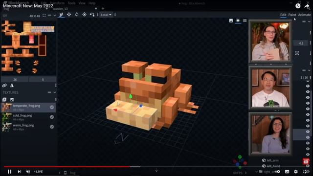Select temperate_frog.png texture
Screen dimensions: 313x176
click(x=28, y=108)
